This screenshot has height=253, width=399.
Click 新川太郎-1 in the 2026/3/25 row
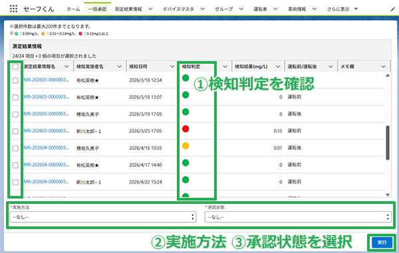(89, 131)
